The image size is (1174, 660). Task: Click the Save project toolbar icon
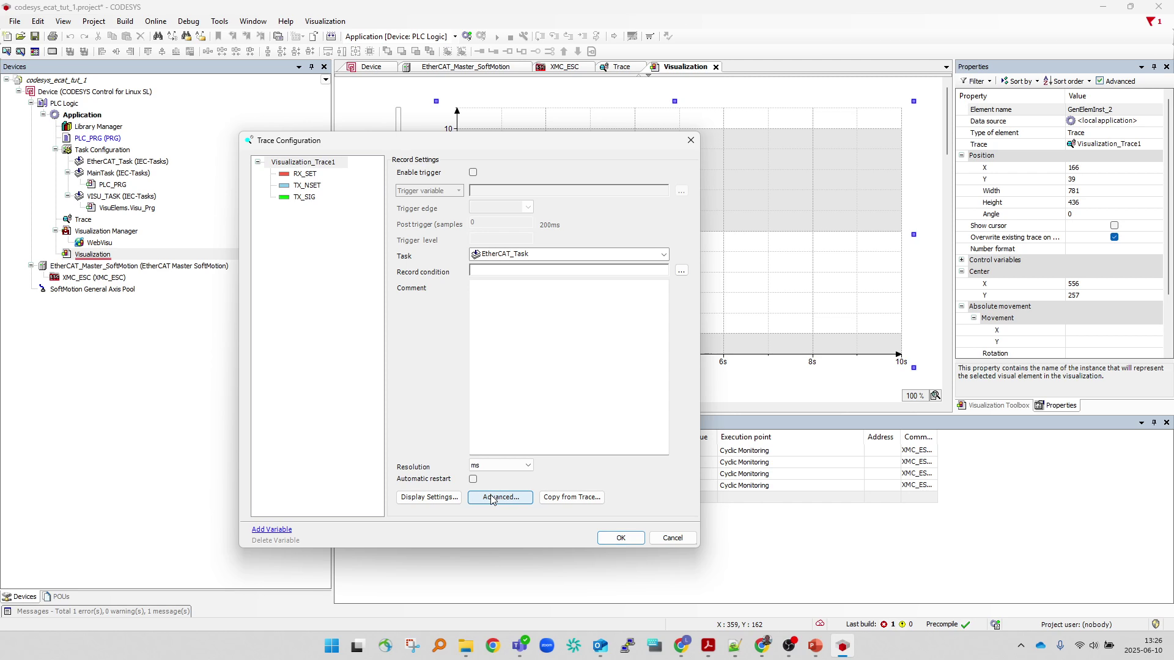(35, 37)
